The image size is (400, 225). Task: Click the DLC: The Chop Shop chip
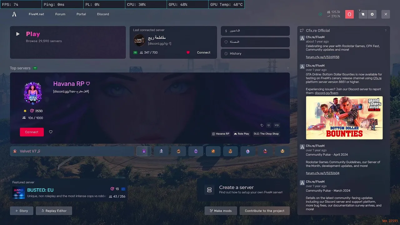[266, 134]
